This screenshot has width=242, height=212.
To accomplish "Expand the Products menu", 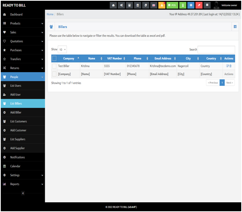I will point(23,23).
